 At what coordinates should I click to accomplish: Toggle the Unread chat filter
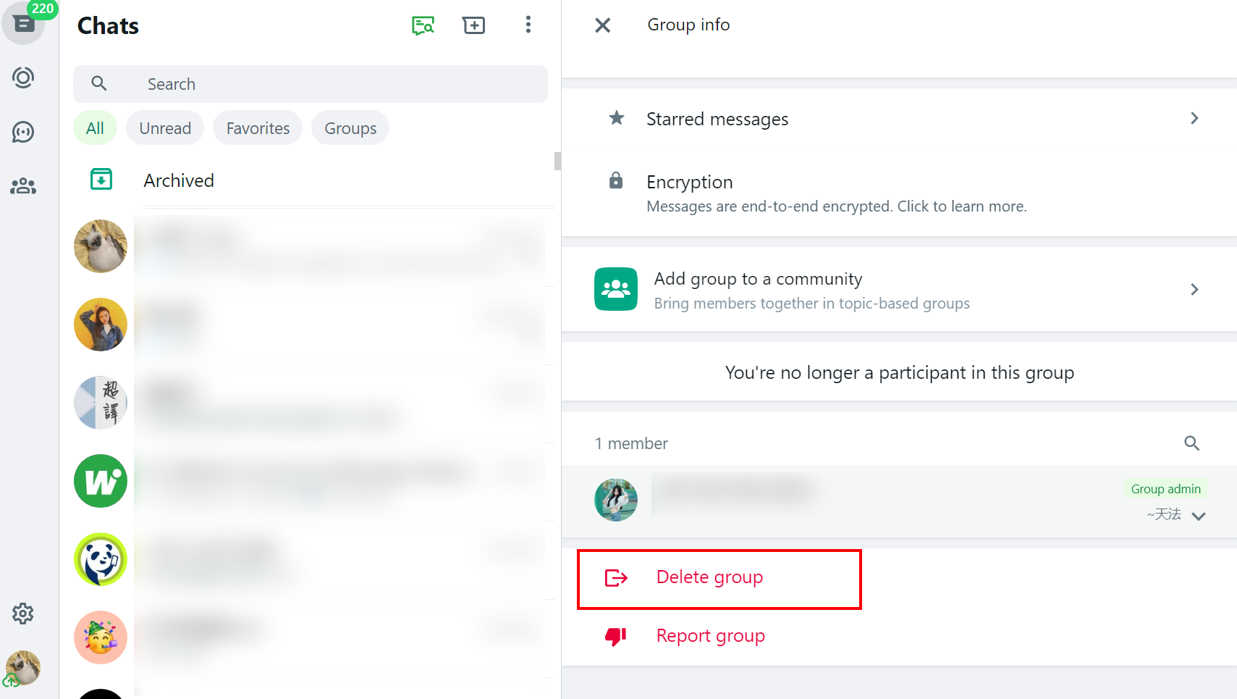165,127
